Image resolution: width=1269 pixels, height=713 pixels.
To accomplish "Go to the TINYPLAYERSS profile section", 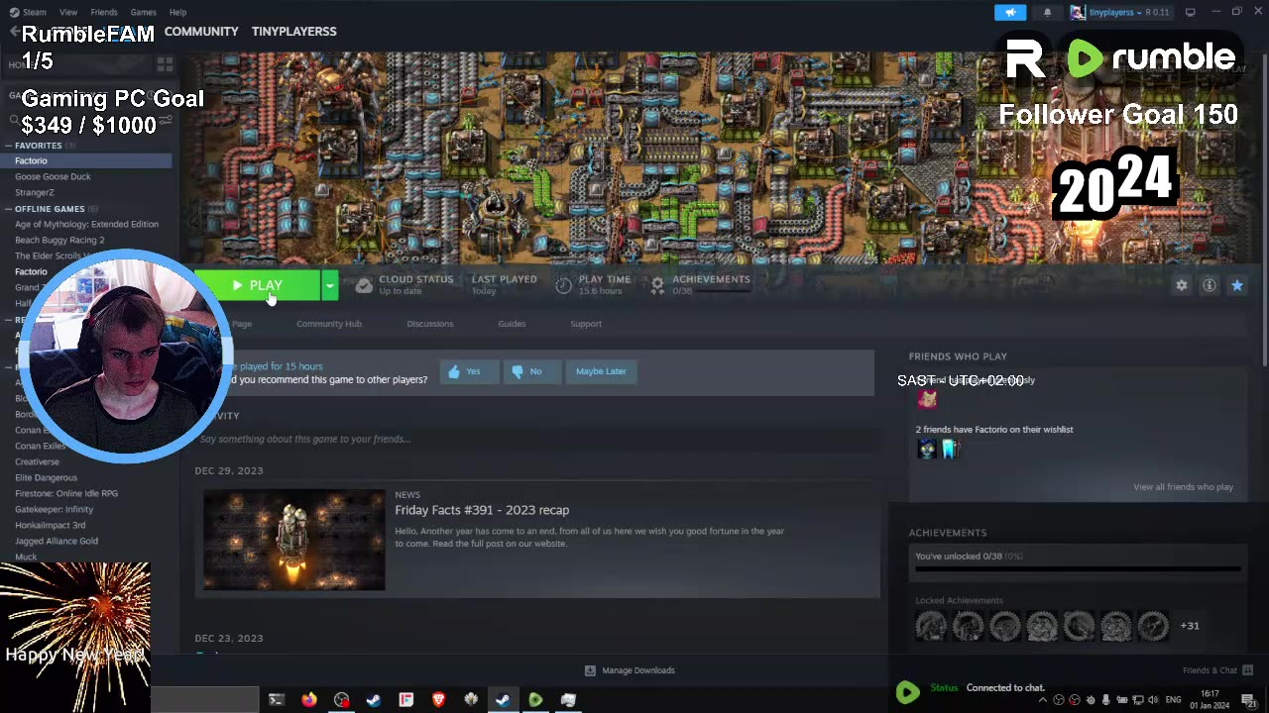I will [x=293, y=31].
